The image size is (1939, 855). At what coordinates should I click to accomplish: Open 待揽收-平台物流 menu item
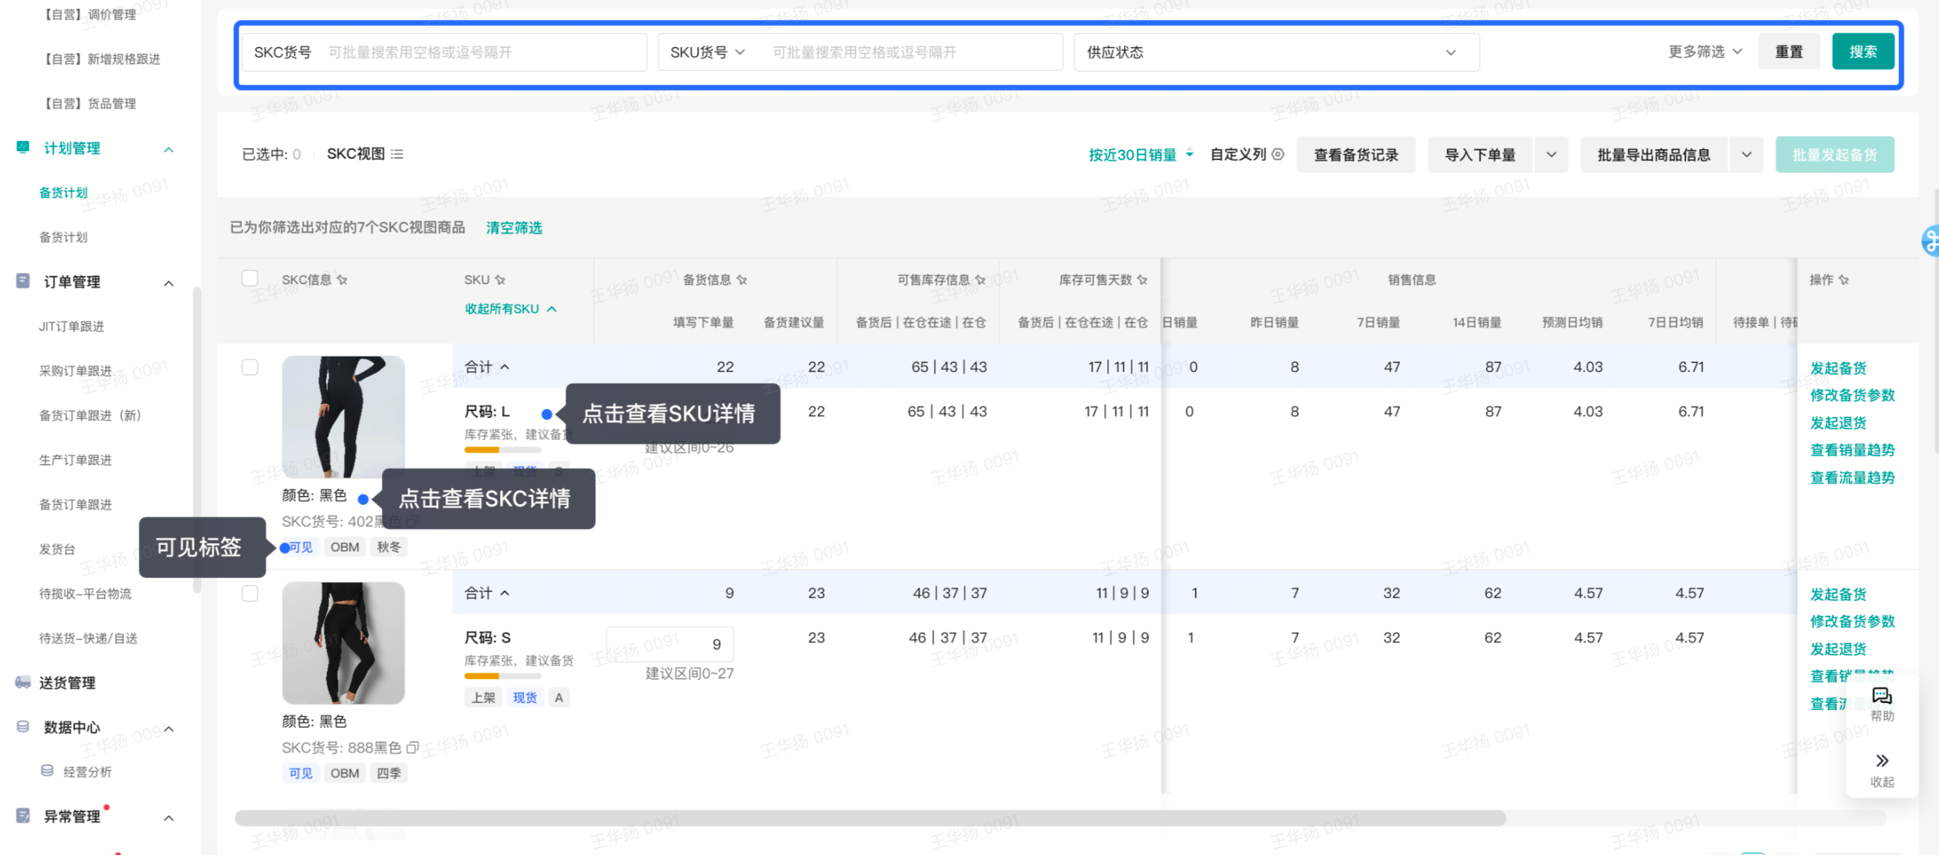click(x=85, y=593)
